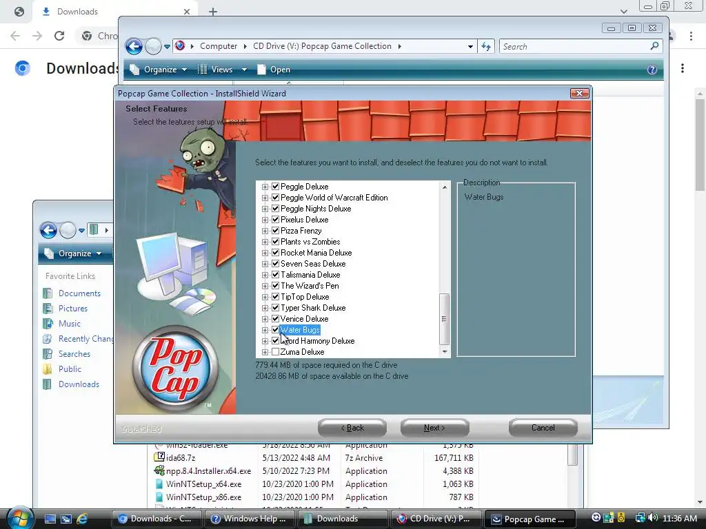Image resolution: width=706 pixels, height=529 pixels.
Task: Expand the Zuma Deluxe tree node
Action: click(x=265, y=352)
